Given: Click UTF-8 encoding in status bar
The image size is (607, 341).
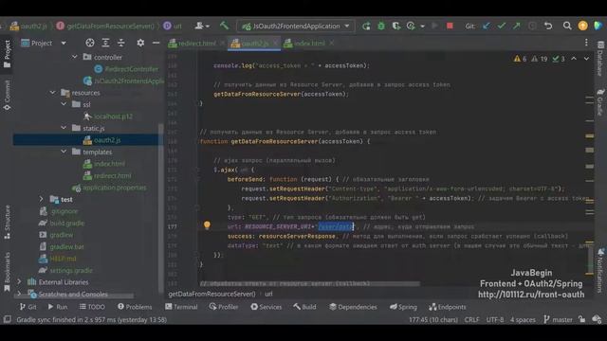Looking at the screenshot, I should coord(495,320).
